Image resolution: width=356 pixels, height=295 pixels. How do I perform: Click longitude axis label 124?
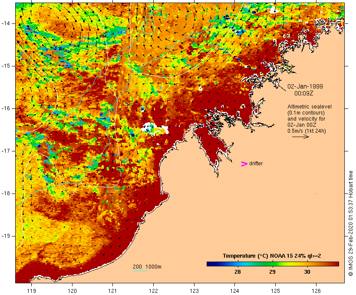point(235,291)
